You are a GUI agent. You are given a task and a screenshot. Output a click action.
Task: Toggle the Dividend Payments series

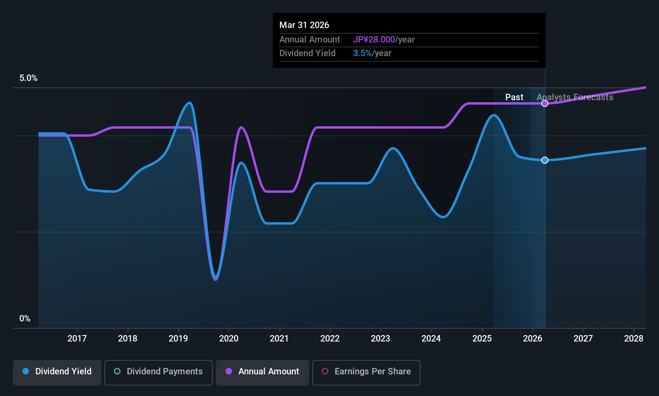tap(159, 373)
